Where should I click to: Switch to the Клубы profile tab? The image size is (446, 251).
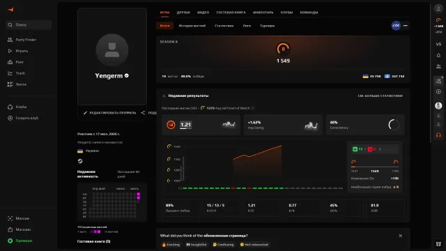[x=286, y=13]
